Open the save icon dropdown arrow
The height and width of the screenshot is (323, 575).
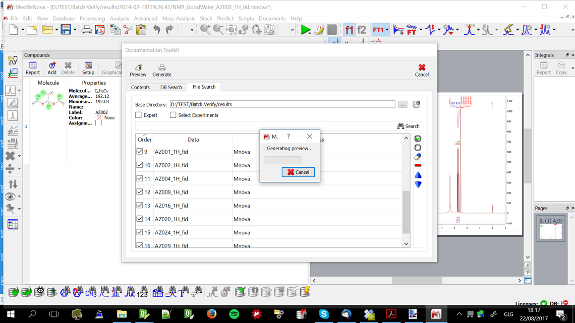pyautogui.click(x=75, y=30)
